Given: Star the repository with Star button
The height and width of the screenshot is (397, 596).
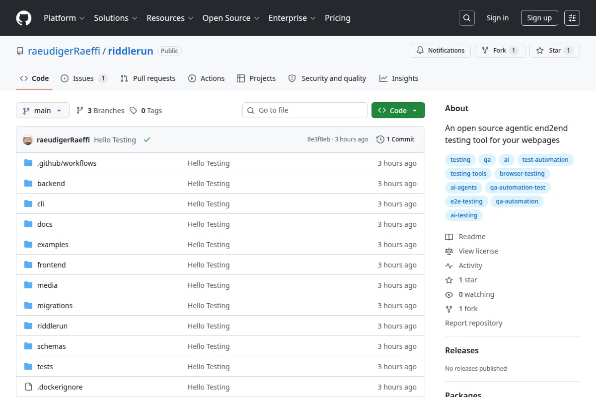Looking at the screenshot, I should 554,51.
